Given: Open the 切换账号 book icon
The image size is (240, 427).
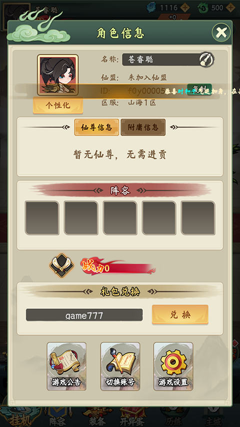Looking at the screenshot, I should [x=120, y=366].
